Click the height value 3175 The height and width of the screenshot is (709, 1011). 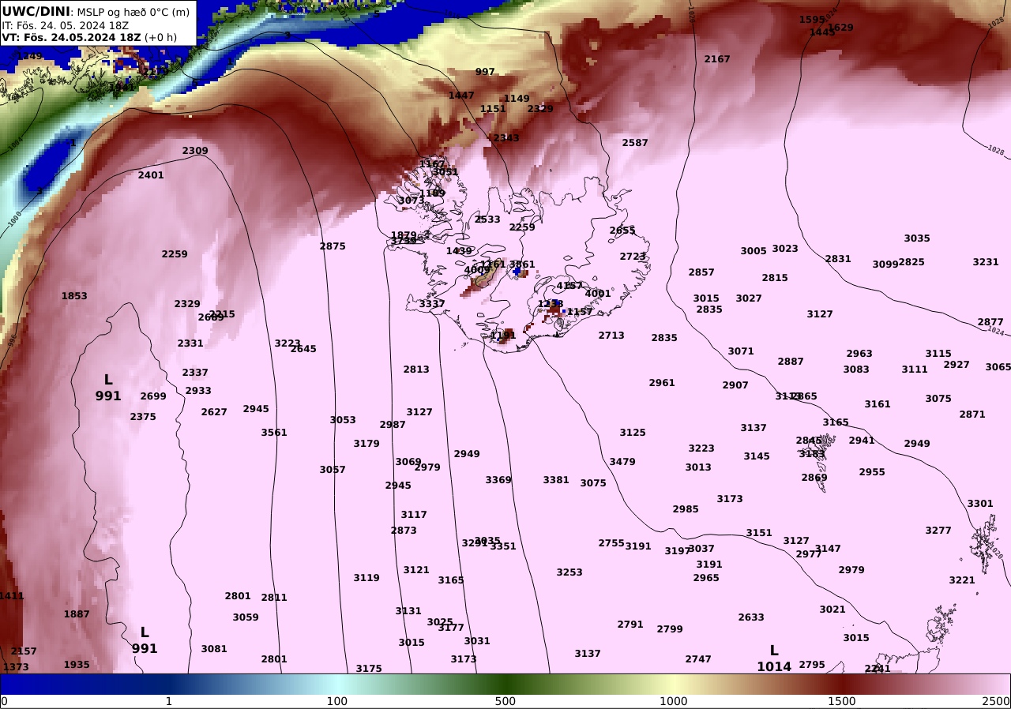[x=369, y=669]
